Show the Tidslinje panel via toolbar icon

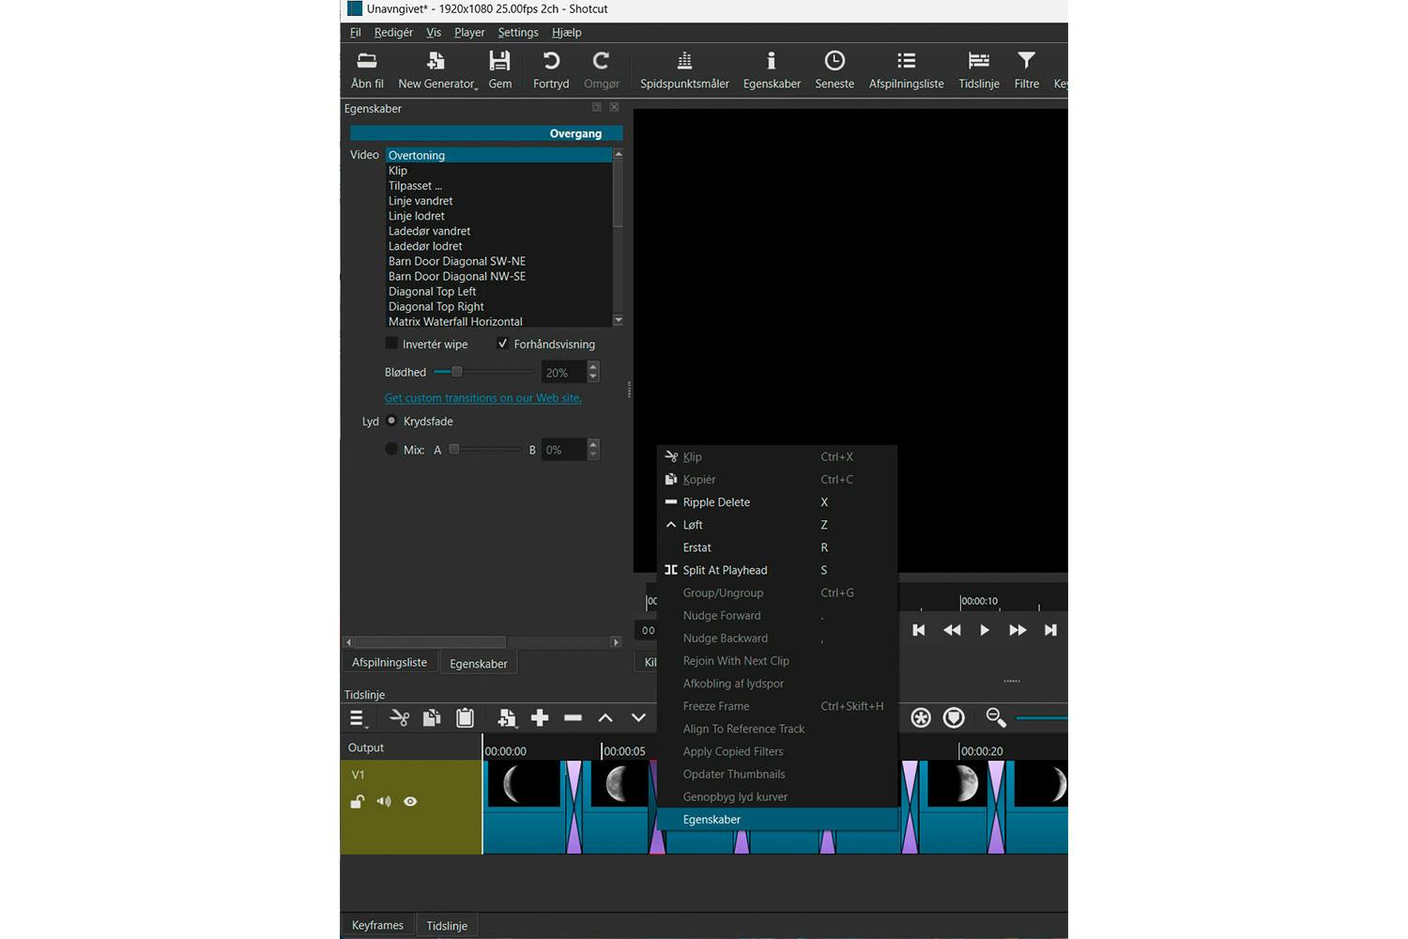coord(978,69)
